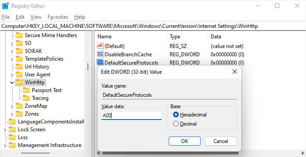The height and width of the screenshot is (157, 306).
Task: Select the (Default) value name
Action: [115, 46]
